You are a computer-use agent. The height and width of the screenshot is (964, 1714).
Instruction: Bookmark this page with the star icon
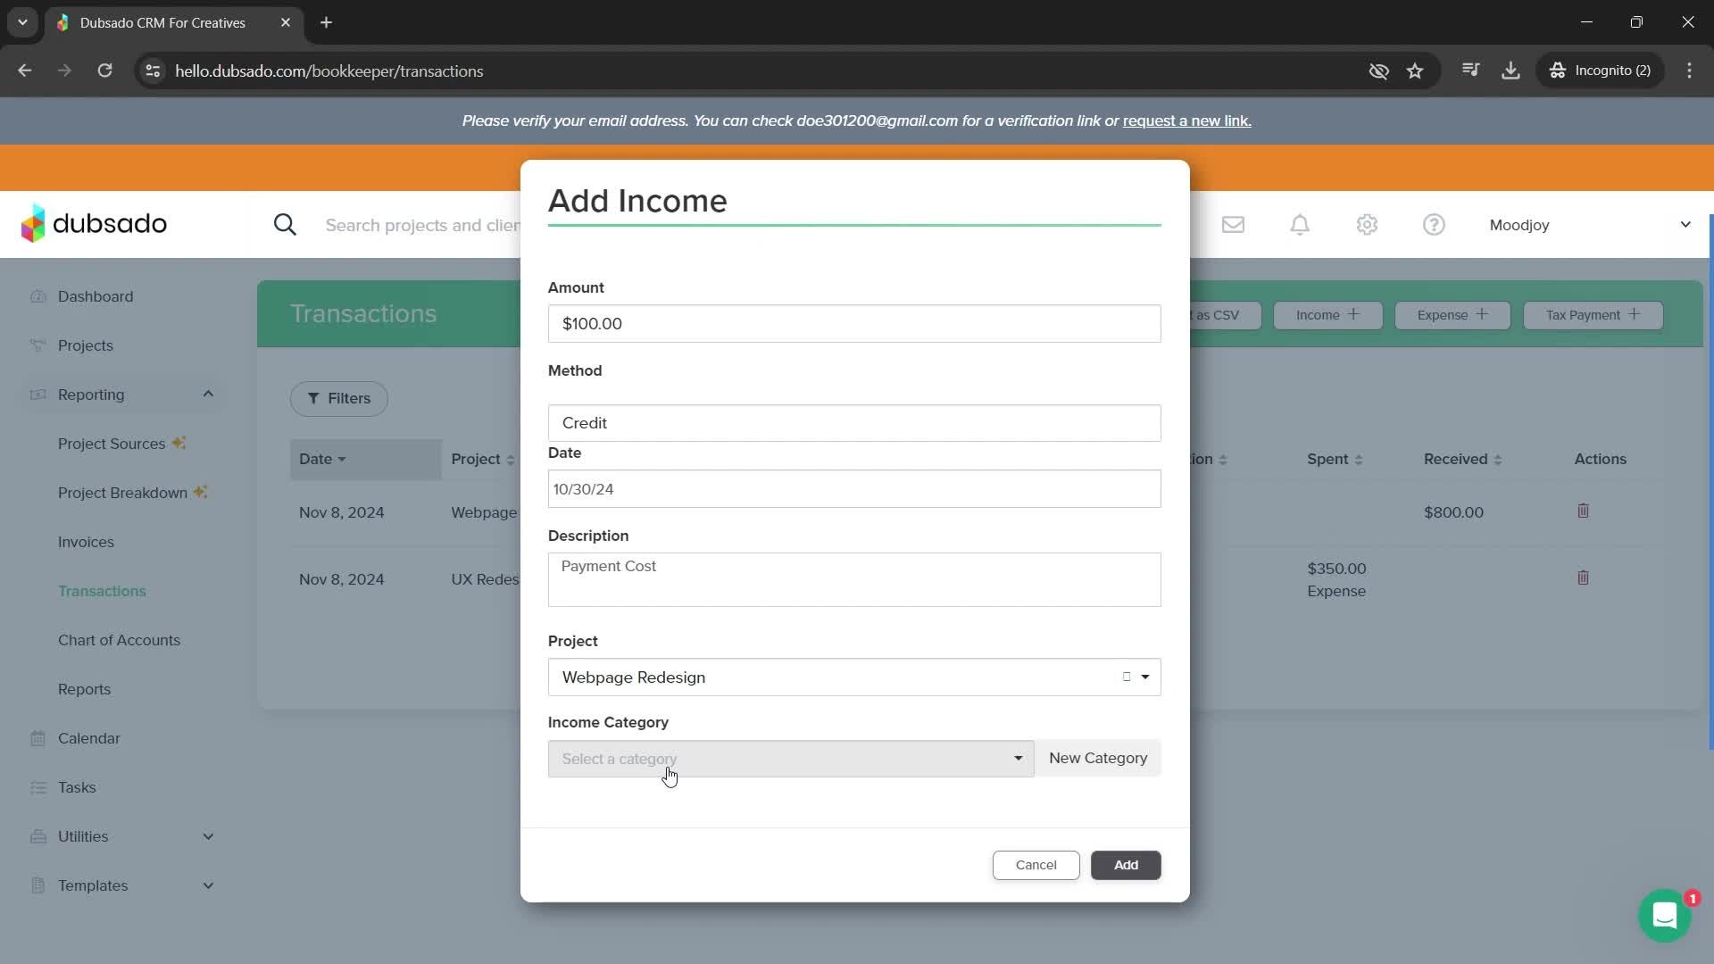[x=1415, y=71]
